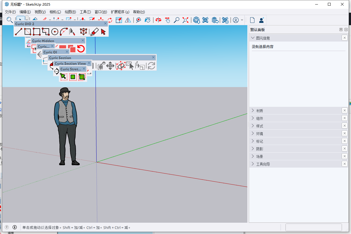Pin the 默认面板 tray with pushpin icon
The height and width of the screenshot is (234, 351).
pyautogui.click(x=341, y=30)
